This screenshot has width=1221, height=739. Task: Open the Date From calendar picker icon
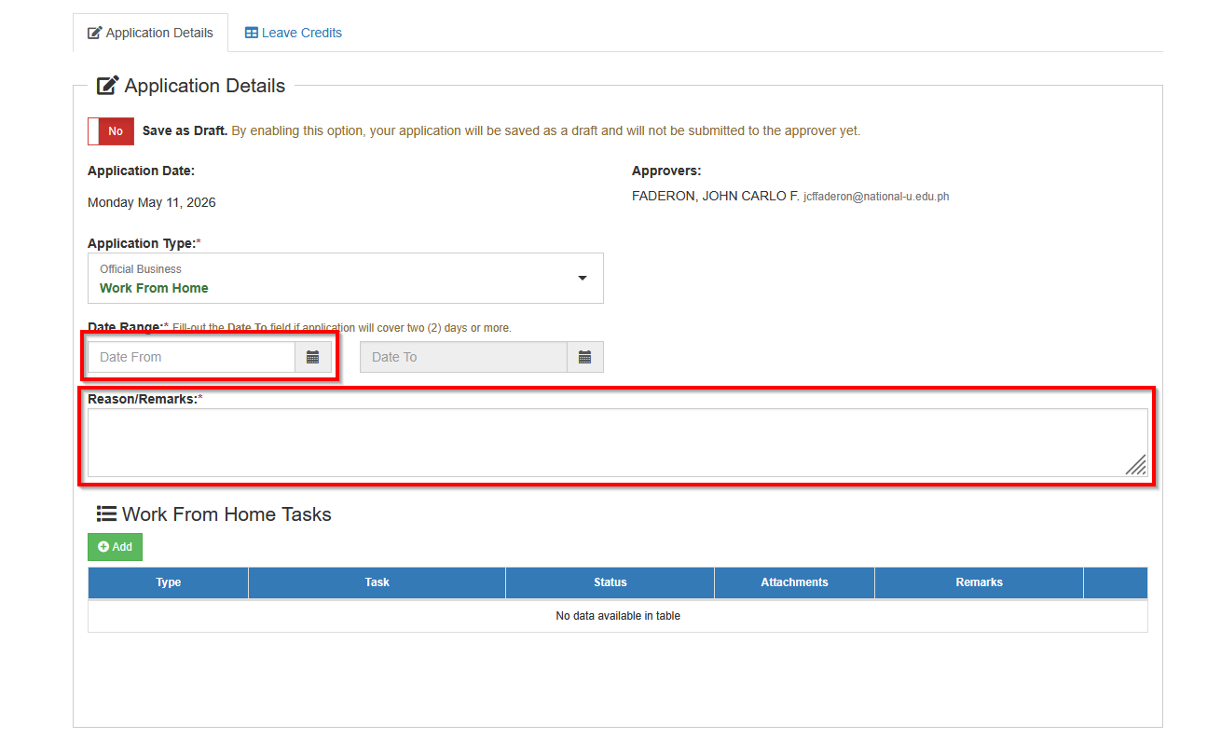313,357
